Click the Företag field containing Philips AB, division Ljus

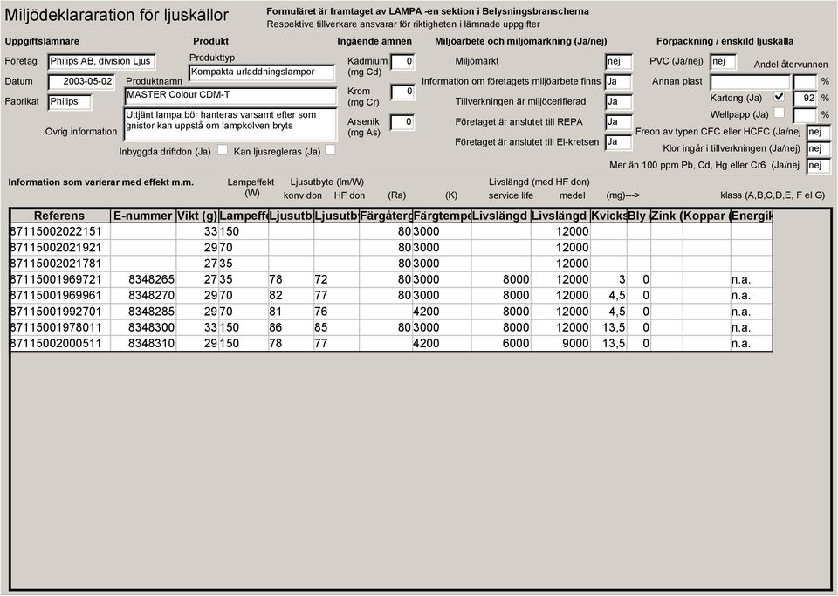101,61
